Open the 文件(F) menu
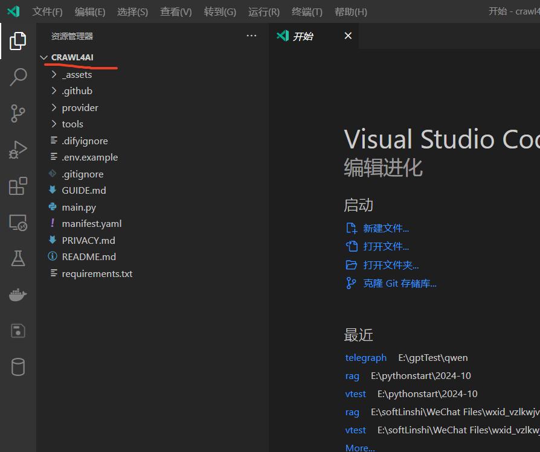540x452 pixels. (x=48, y=12)
